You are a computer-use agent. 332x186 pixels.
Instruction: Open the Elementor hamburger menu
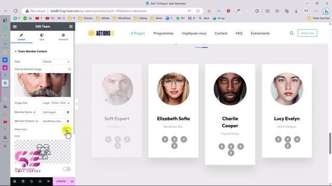coord(15,26)
